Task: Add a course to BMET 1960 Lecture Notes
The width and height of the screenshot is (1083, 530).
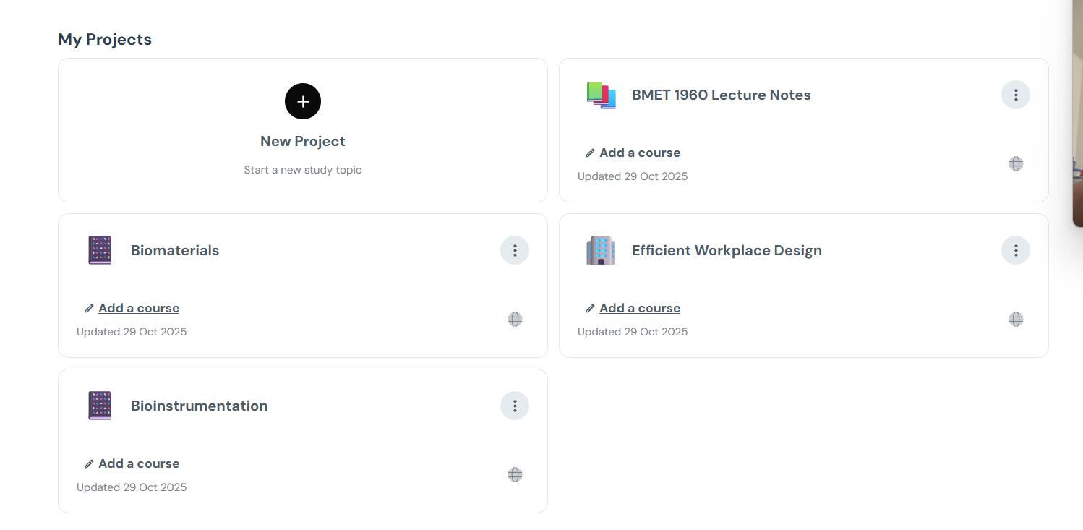Action: click(639, 153)
